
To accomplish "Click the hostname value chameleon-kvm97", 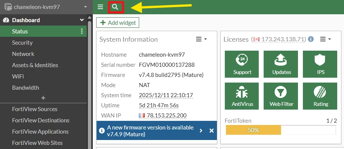I will (x=162, y=55).
